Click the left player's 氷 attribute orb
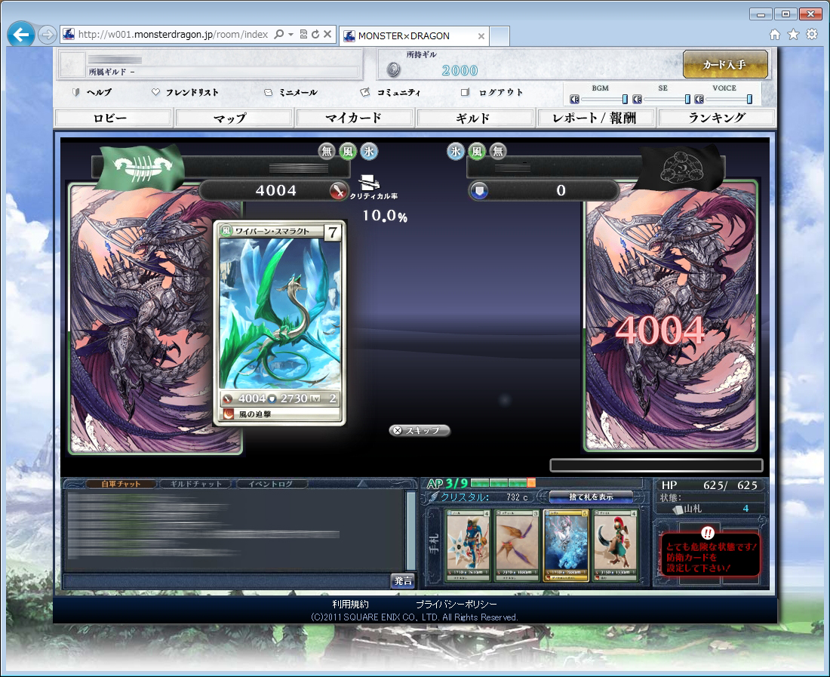This screenshot has height=677, width=830. [369, 152]
